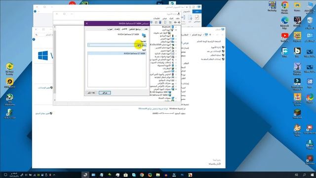316x178 pixels.
Task: Click the Bluetooth icon in device tree
Action: (x=173, y=27)
